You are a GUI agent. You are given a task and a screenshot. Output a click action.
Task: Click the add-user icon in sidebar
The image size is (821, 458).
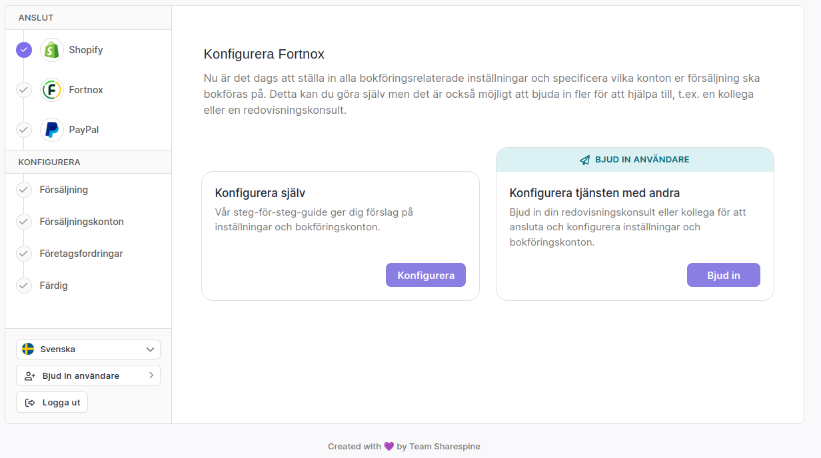tap(30, 376)
